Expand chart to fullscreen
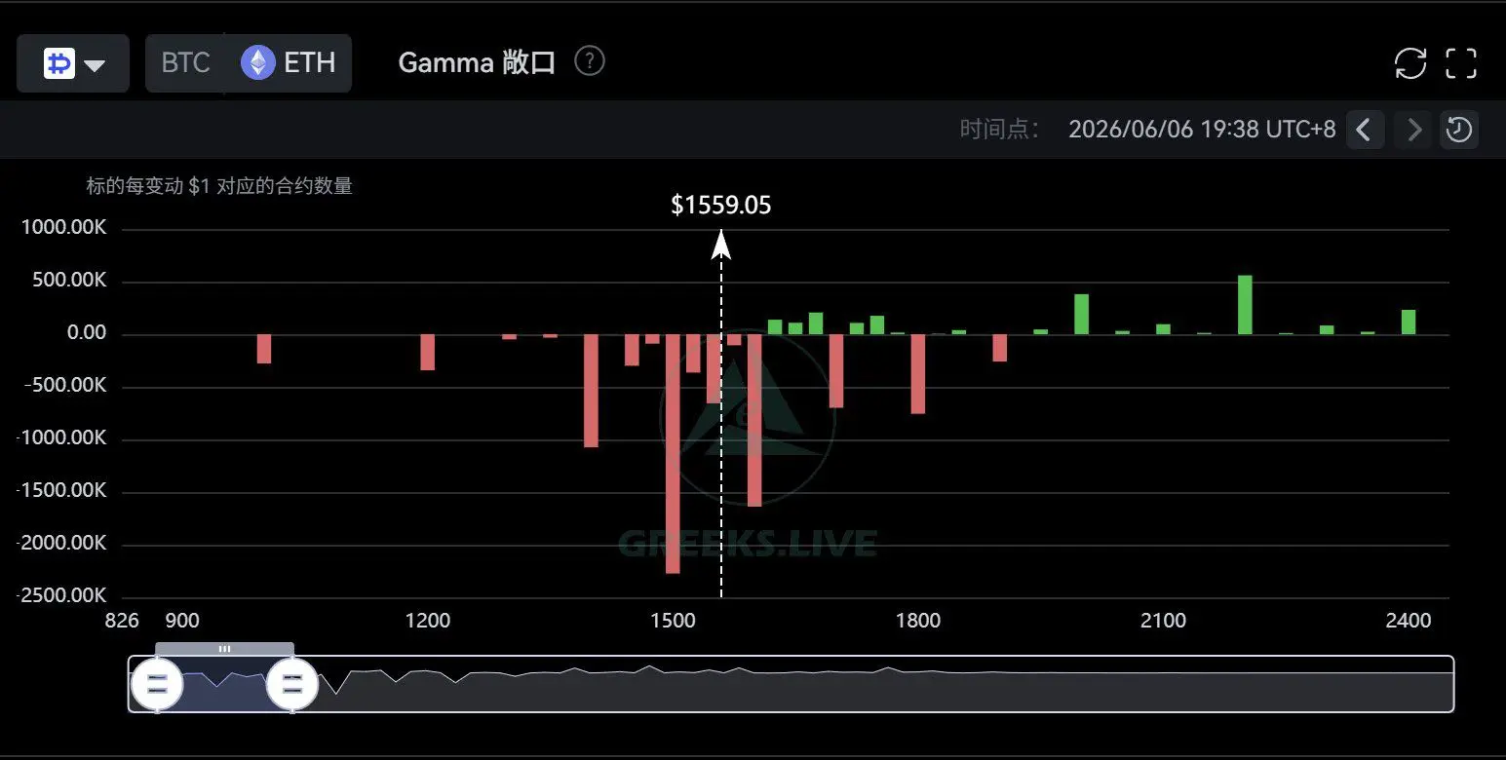The height and width of the screenshot is (760, 1506). [1461, 63]
